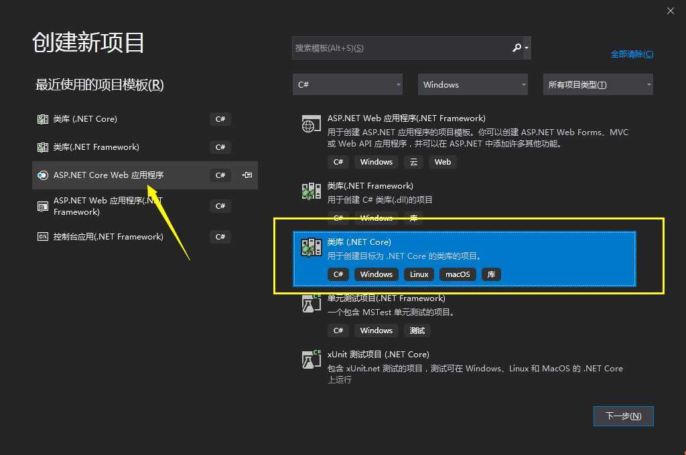The image size is (686, 455).
Task: Click C# badge beside 控制台应用(.NET Framework)
Action: pos(220,237)
